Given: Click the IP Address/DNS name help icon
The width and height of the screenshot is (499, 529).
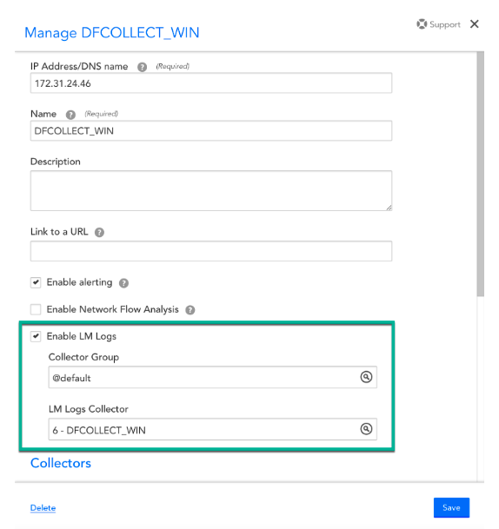Looking at the screenshot, I should [143, 67].
